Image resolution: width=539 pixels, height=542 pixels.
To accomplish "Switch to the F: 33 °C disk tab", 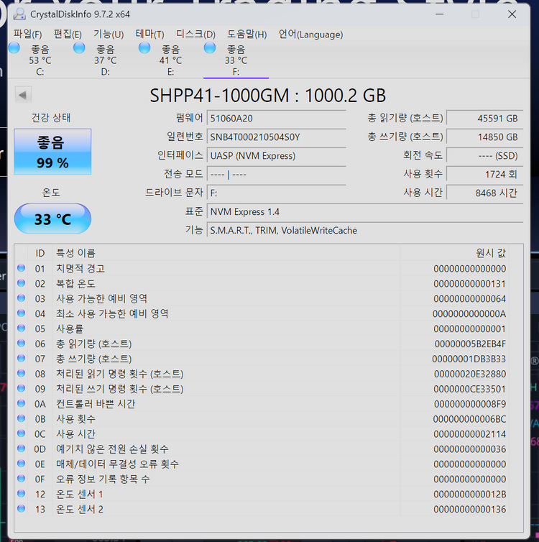I will point(236,60).
